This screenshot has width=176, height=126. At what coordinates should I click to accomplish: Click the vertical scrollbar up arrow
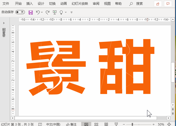[x=173, y=19]
